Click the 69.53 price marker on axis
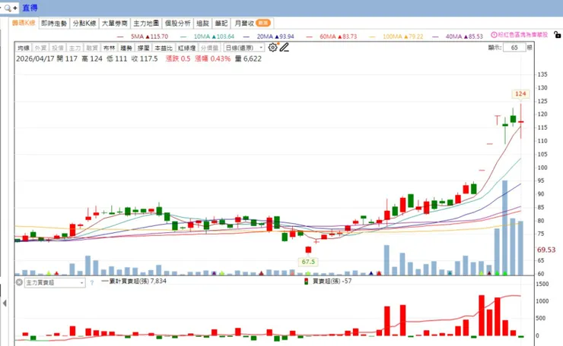This screenshot has width=563, height=346. point(546,250)
